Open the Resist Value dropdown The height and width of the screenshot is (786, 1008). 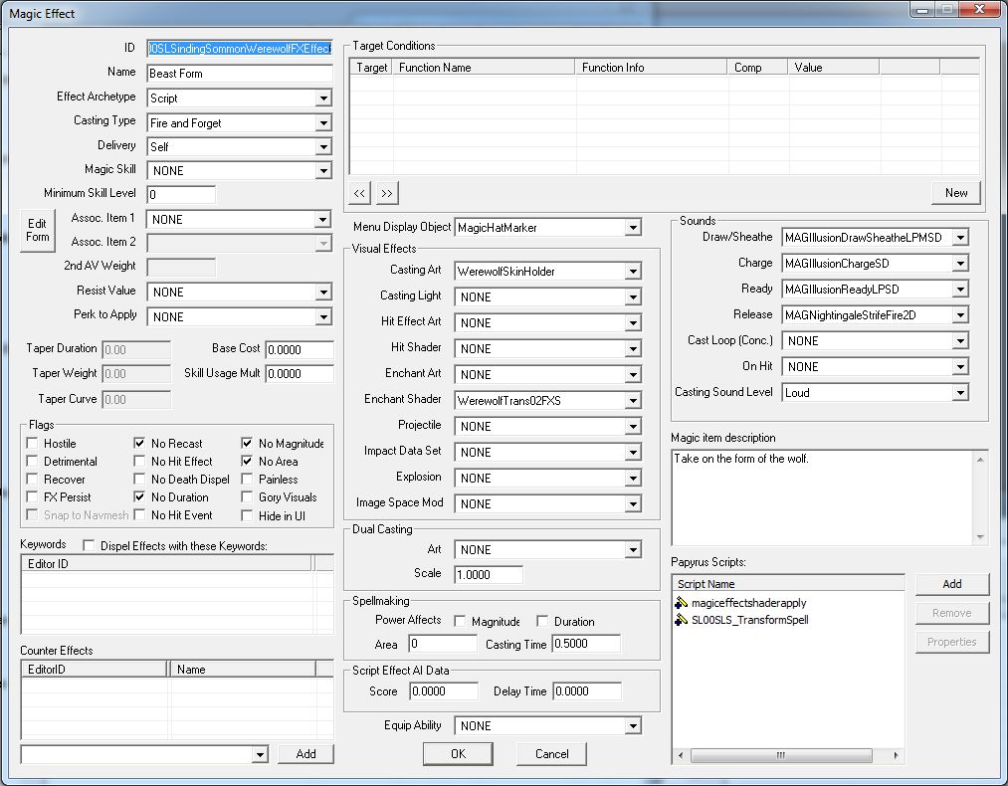click(x=323, y=293)
